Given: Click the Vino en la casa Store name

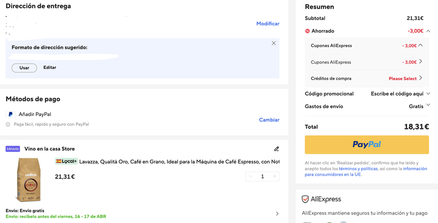Looking at the screenshot, I should (49, 149).
